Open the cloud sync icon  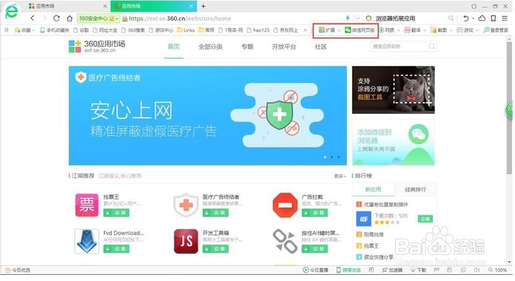482,19
